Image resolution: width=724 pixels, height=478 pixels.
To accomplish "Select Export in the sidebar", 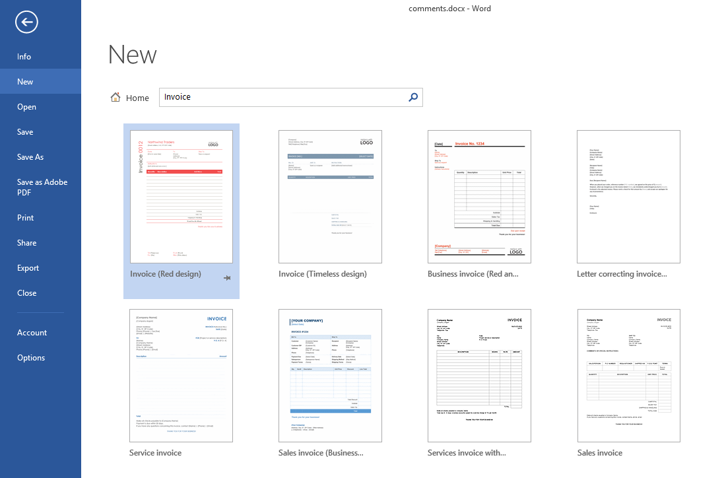I will coord(40,268).
